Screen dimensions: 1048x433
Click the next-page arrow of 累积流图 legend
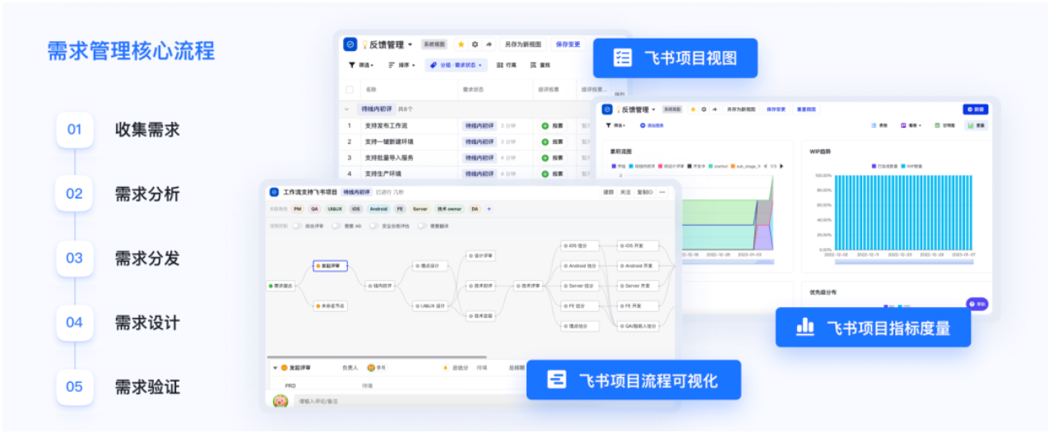(781, 166)
